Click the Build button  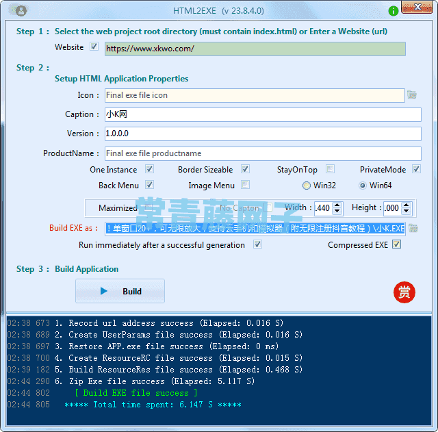tap(120, 291)
